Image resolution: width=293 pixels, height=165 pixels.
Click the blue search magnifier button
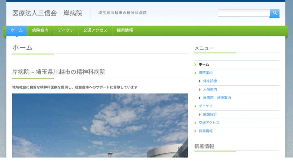(x=274, y=13)
